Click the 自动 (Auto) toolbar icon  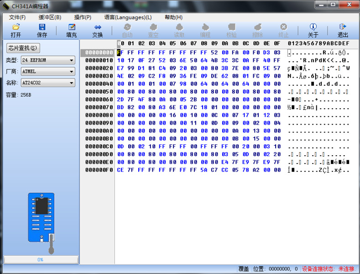[x=127, y=27]
